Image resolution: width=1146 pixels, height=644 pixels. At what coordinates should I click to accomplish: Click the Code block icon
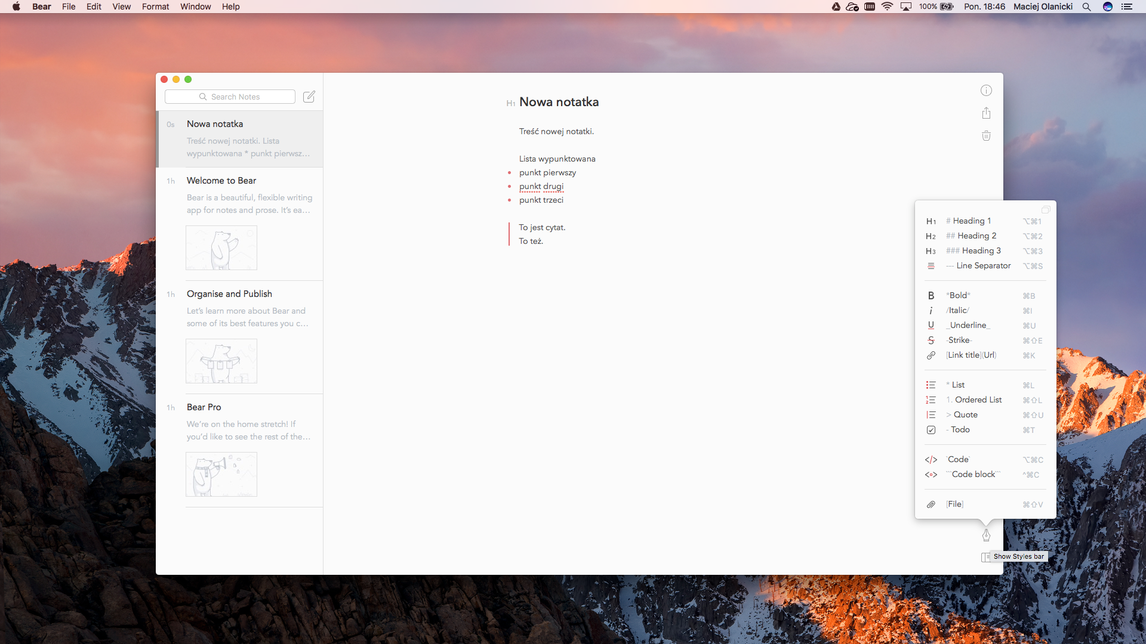tap(931, 475)
